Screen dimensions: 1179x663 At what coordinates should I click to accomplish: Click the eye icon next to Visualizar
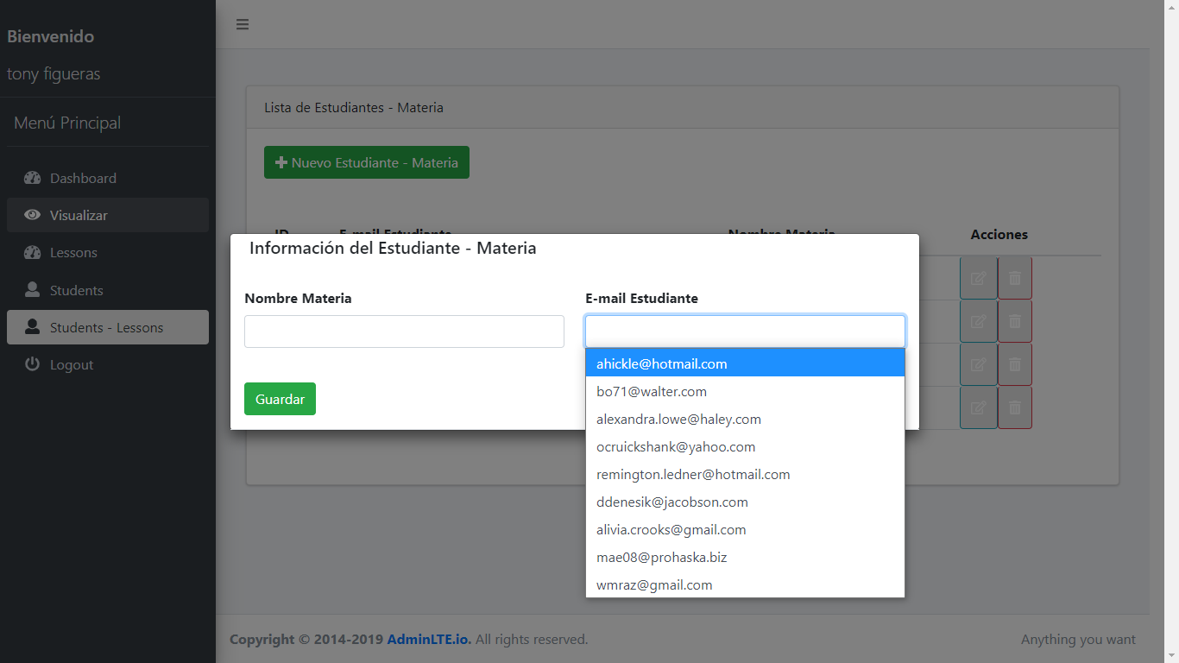click(32, 215)
